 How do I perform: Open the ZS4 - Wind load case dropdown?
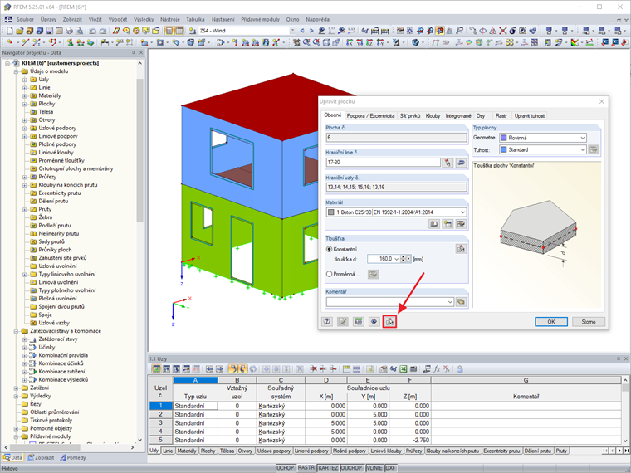tap(292, 31)
